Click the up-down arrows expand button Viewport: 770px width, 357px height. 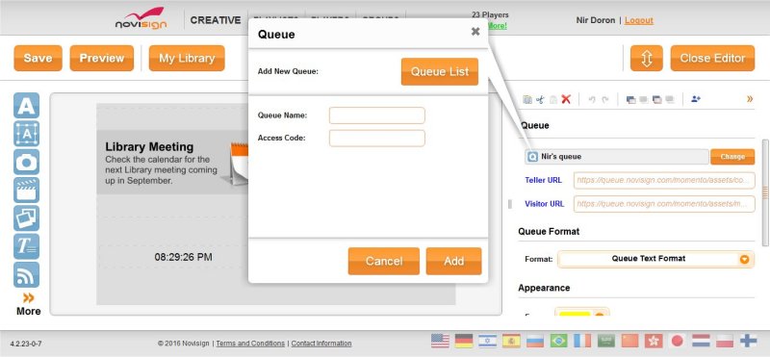[x=647, y=58]
